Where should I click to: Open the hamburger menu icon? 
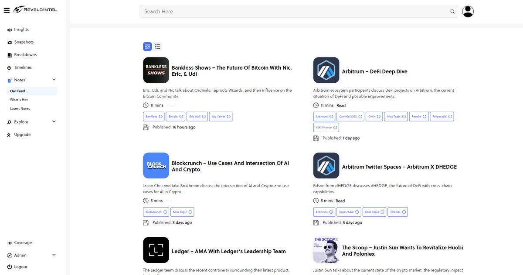point(7,10)
